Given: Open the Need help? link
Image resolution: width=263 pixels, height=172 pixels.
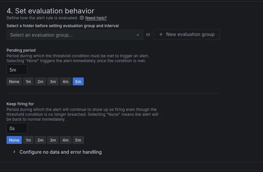Looking at the screenshot, I should point(96,18).
